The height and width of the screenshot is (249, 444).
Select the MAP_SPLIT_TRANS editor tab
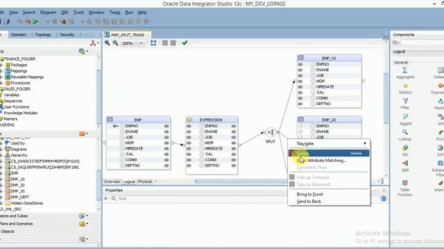pos(128,35)
